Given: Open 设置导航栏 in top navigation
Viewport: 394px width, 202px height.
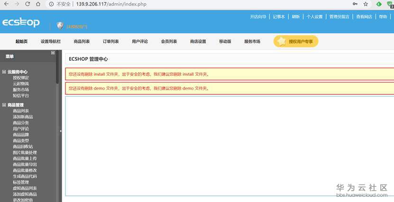Looking at the screenshot, I should pyautogui.click(x=51, y=41).
